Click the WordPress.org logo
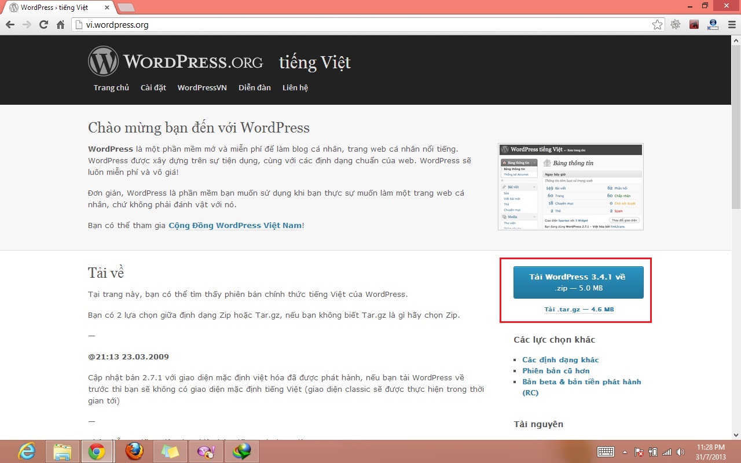741x463 pixels. (x=175, y=61)
